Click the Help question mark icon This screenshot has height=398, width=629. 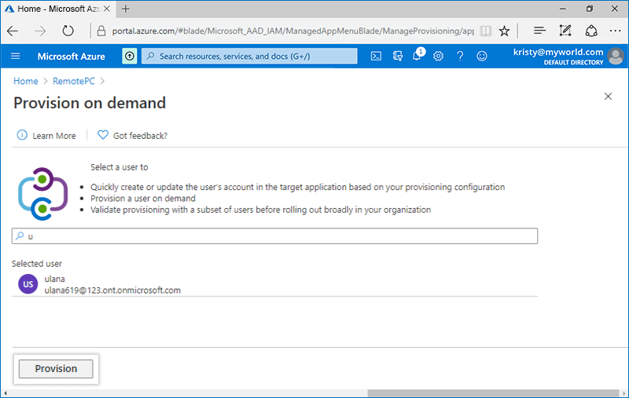pyautogui.click(x=460, y=57)
